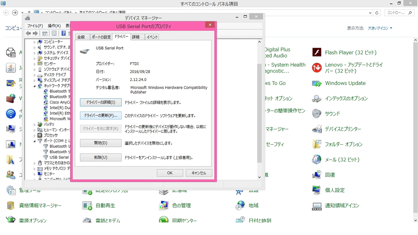This screenshot has height=235, width=418.
Task: Expand センサー node in device tree
Action: coord(34,64)
